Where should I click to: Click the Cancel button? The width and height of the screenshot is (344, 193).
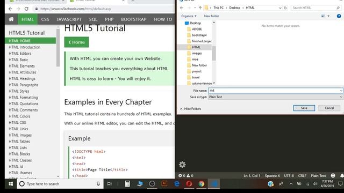coord(329,108)
